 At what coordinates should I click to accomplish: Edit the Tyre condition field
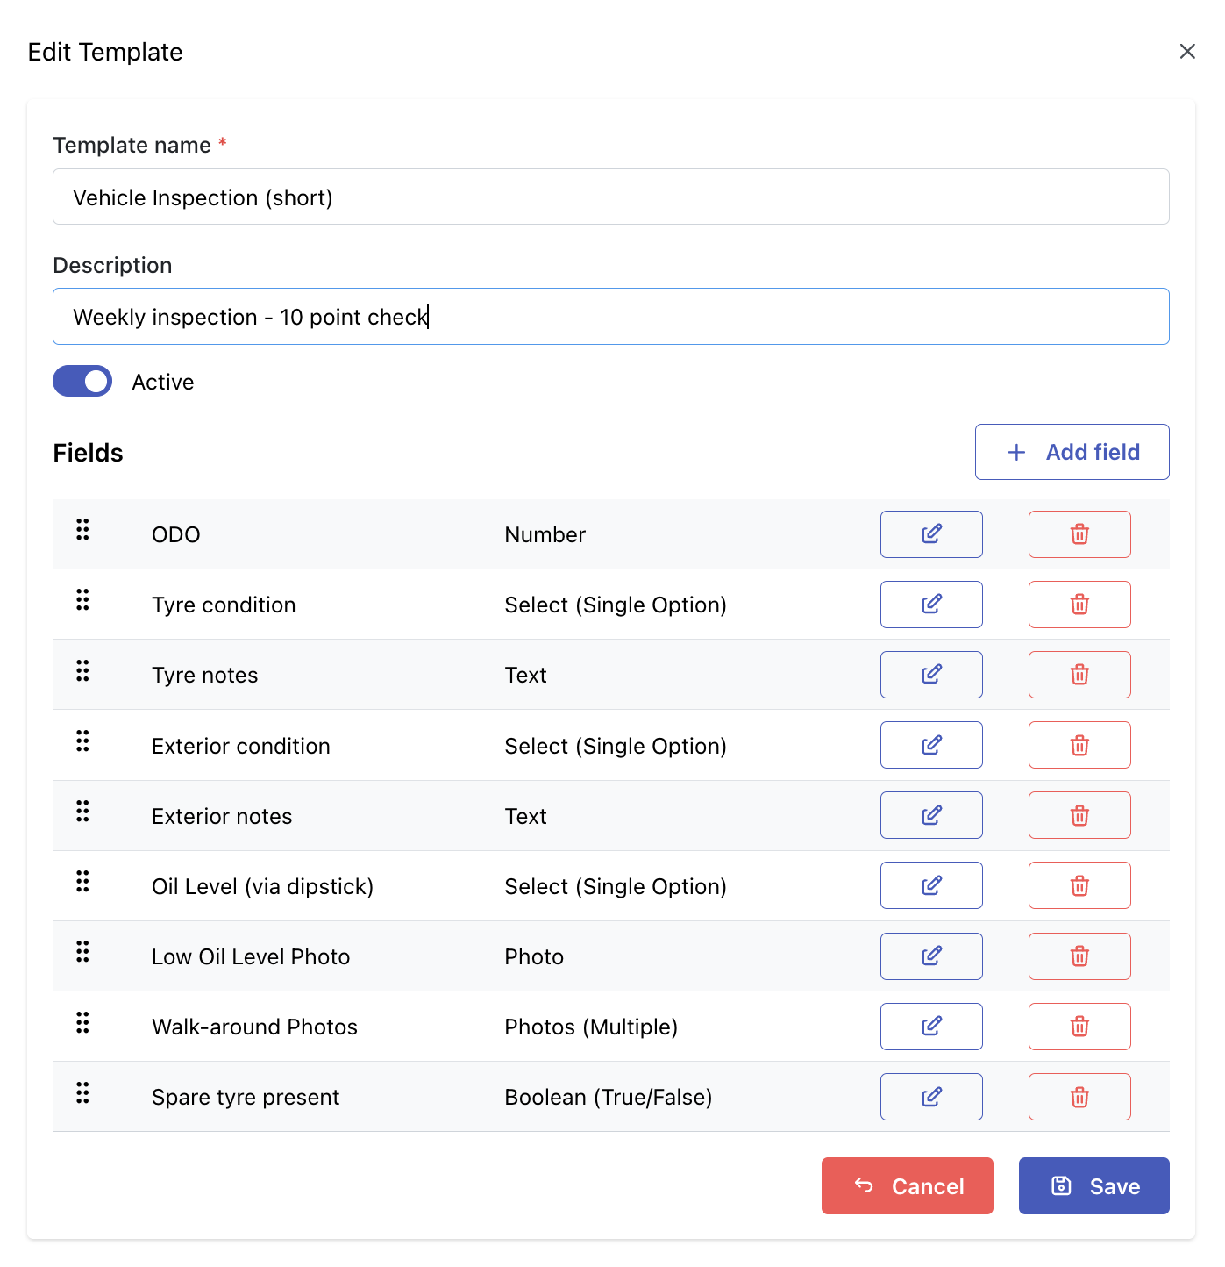(931, 604)
